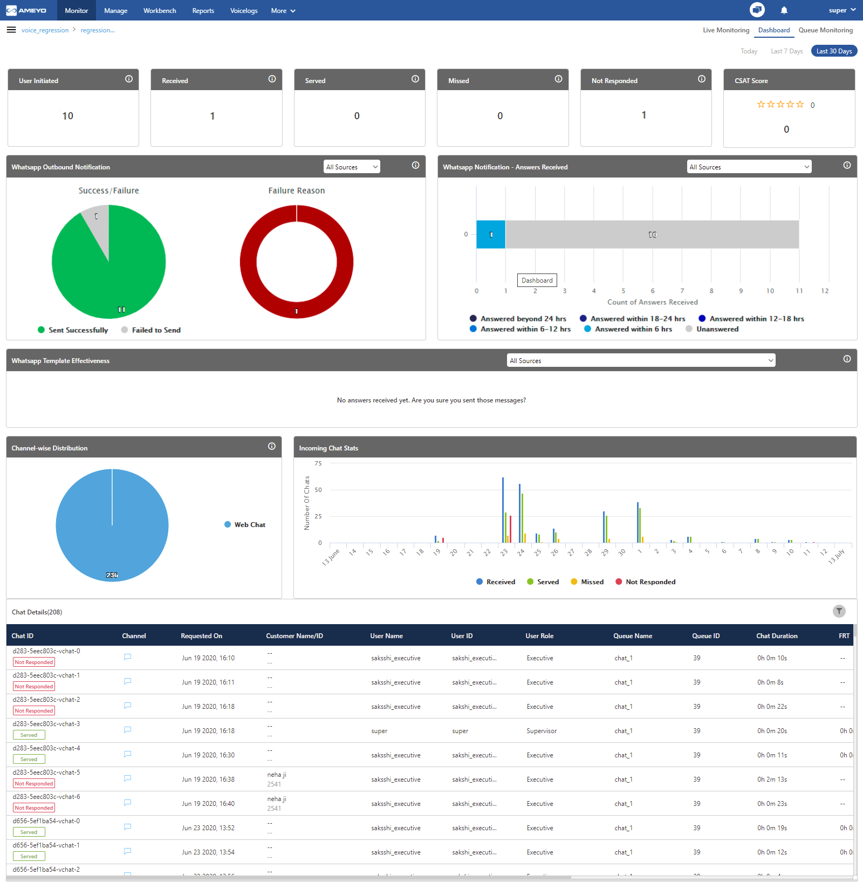Show info for Channel-wise Distribution panel
Viewport: 863px width, 889px height.
tap(272, 446)
